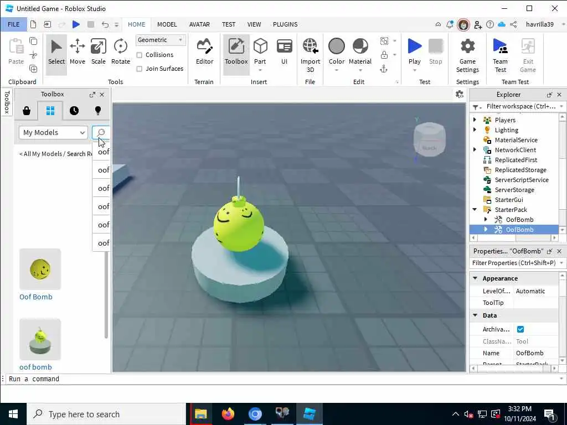Activate the Scale tool
Viewport: 567px width, 425px height.
point(99,53)
